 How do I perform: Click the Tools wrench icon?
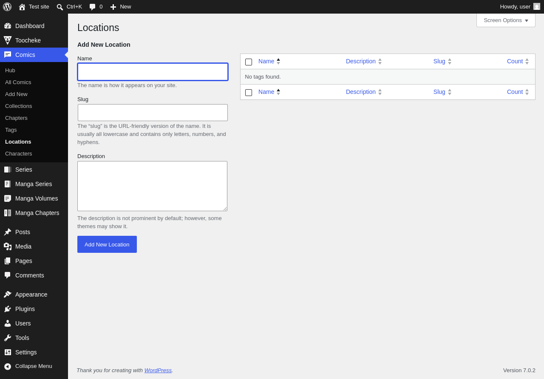8,338
